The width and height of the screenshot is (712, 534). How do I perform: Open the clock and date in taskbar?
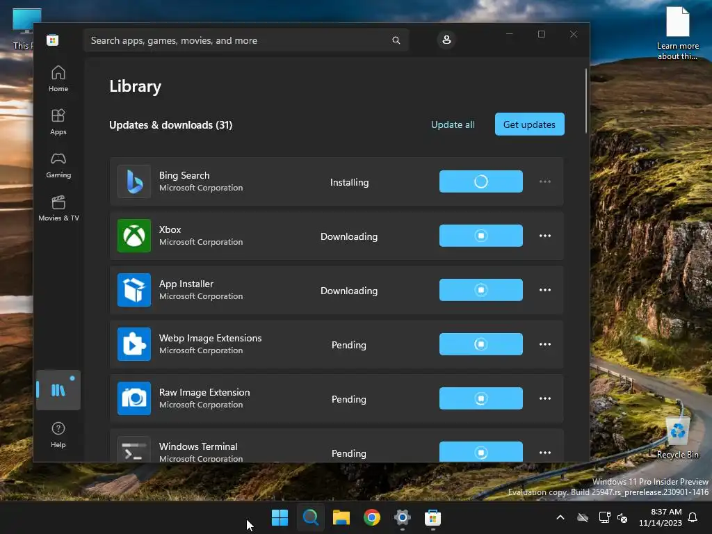[661, 517]
